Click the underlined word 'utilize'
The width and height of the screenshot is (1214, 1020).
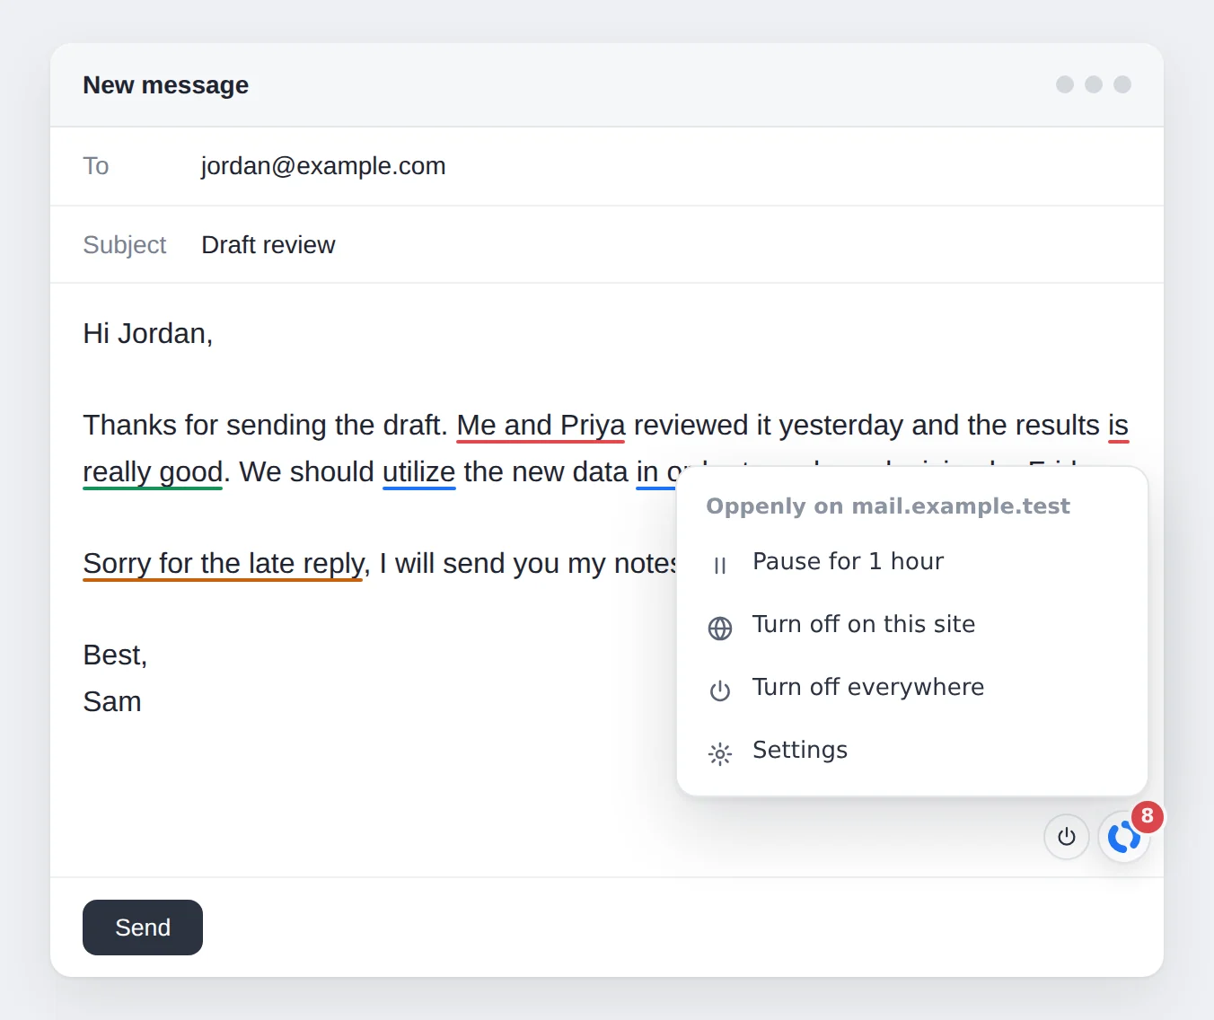pos(419,471)
